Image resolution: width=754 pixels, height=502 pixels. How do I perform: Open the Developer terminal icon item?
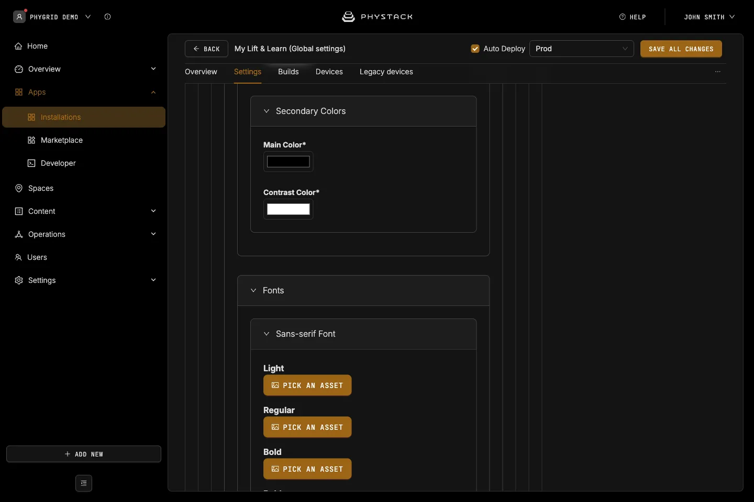click(x=31, y=163)
